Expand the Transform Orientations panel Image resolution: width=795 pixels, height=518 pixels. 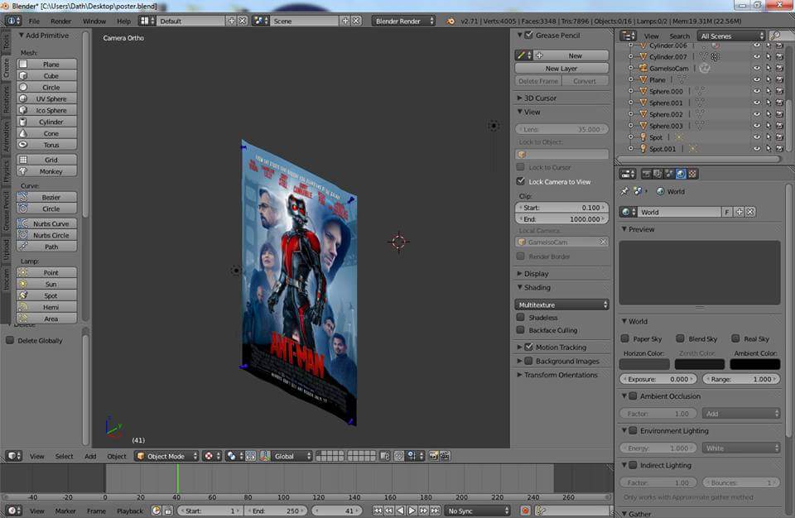pyautogui.click(x=560, y=375)
